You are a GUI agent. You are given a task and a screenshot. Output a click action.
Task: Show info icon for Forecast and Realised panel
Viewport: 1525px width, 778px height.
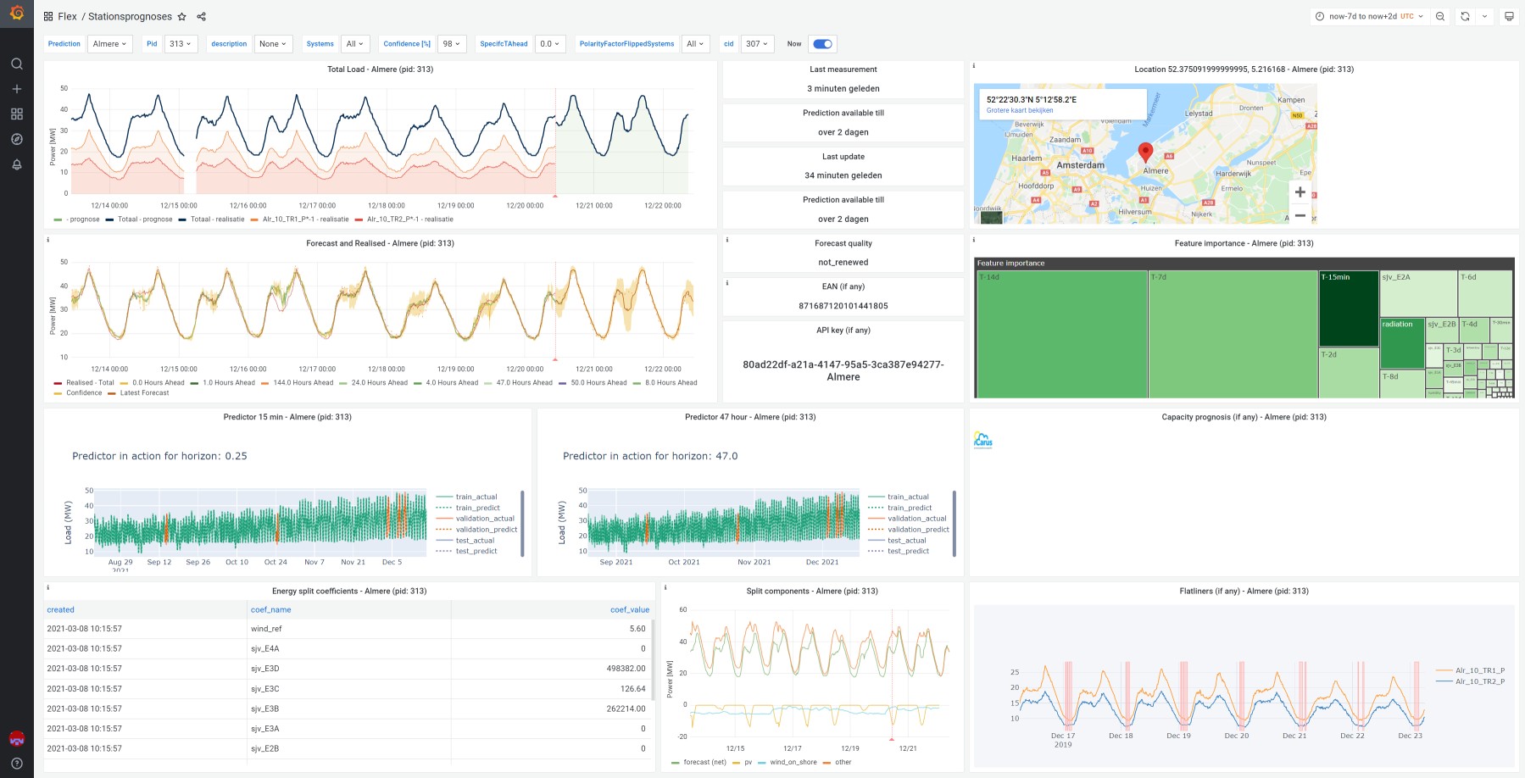[48, 240]
